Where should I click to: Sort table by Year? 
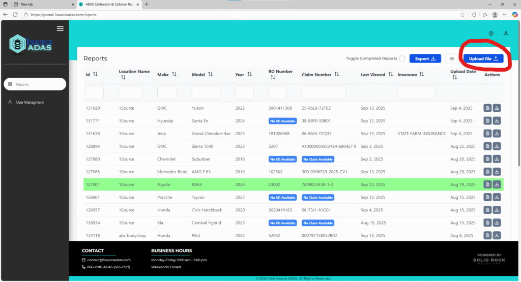point(249,74)
